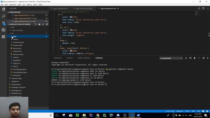Open index.html in the explorer

17,51
